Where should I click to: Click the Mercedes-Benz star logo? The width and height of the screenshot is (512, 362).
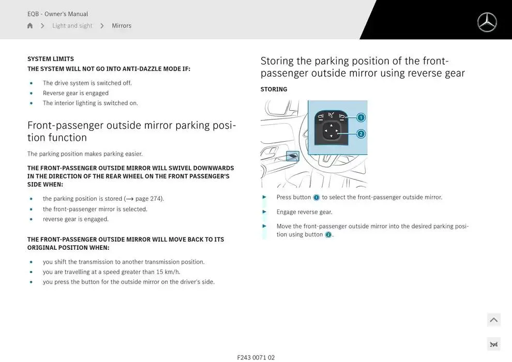(487, 22)
